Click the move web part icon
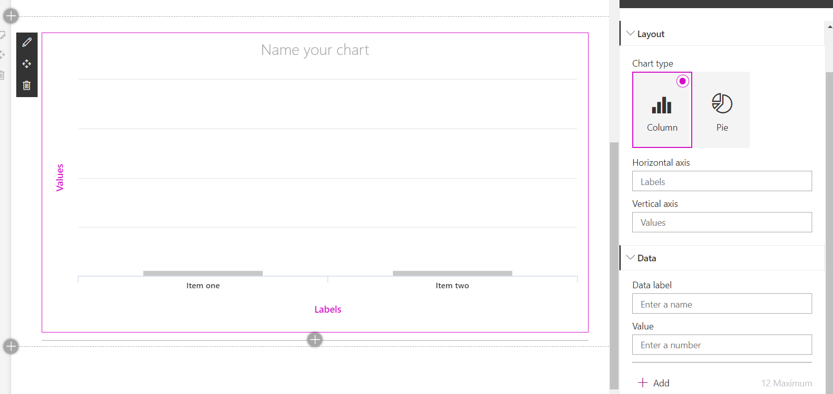The height and width of the screenshot is (394, 833). point(27,64)
